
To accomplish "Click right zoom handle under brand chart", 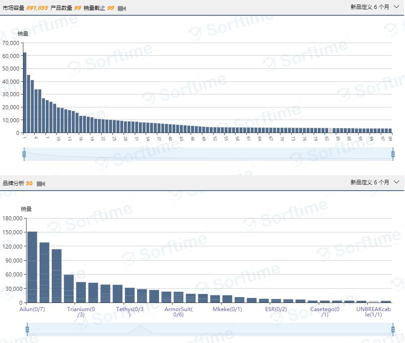I will pos(393,329).
